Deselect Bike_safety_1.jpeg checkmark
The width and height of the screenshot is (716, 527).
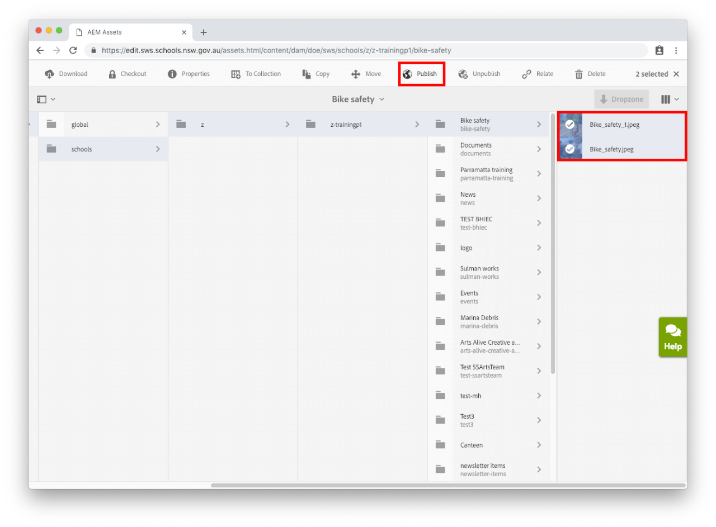(x=570, y=125)
